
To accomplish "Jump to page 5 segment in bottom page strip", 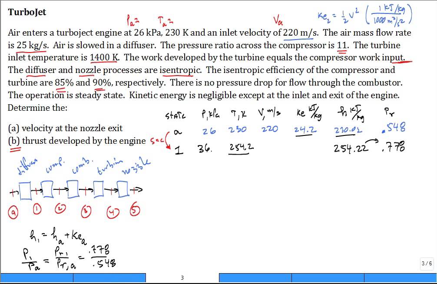I will coord(328,277).
